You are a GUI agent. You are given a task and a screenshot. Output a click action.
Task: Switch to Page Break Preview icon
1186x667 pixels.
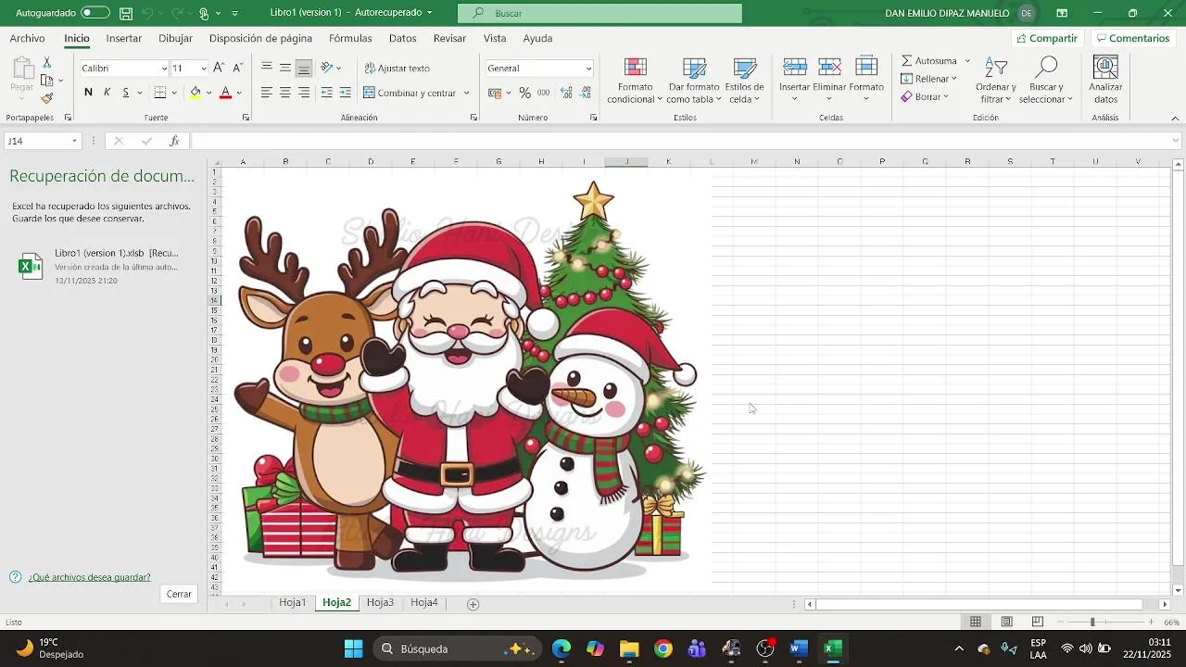pos(1038,622)
